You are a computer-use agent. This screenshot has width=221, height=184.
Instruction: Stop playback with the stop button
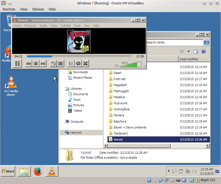coord(36,64)
